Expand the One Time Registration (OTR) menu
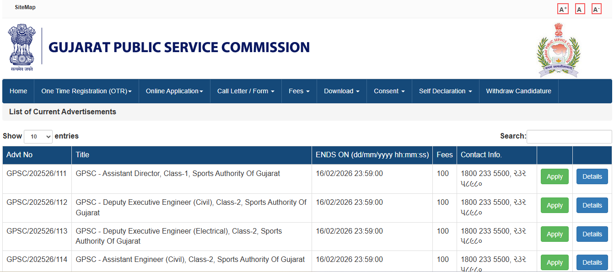This screenshot has height=272, width=614. 86,91
